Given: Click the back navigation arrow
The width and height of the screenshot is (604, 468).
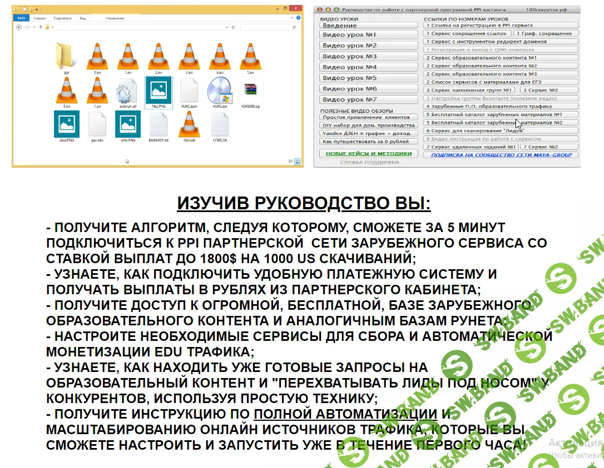Looking at the screenshot, I should [x=19, y=27].
